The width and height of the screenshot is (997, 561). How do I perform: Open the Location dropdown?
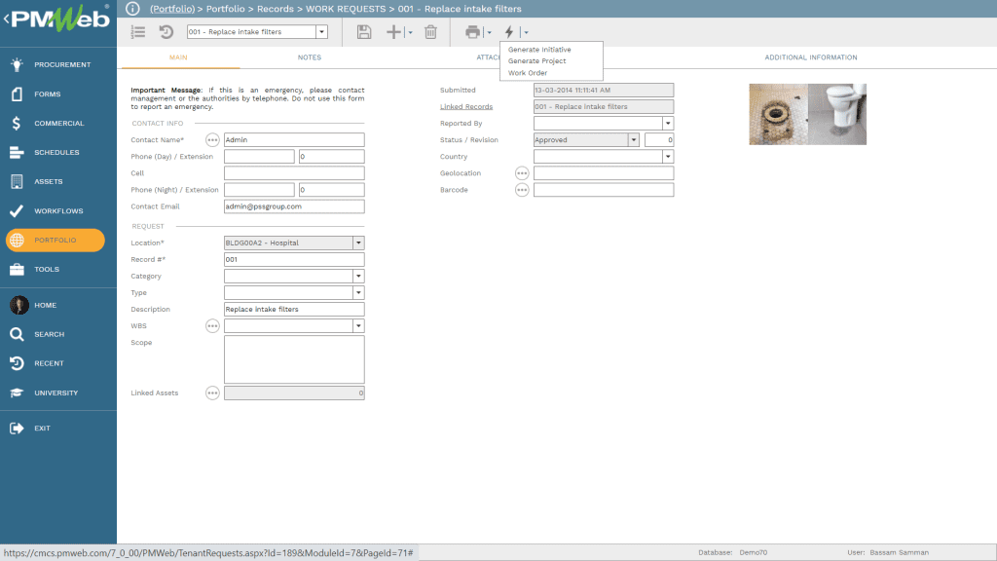click(358, 243)
